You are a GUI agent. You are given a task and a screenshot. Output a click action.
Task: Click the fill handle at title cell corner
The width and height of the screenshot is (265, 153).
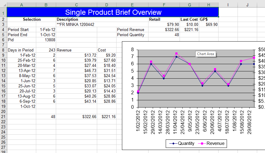coord(219,17)
